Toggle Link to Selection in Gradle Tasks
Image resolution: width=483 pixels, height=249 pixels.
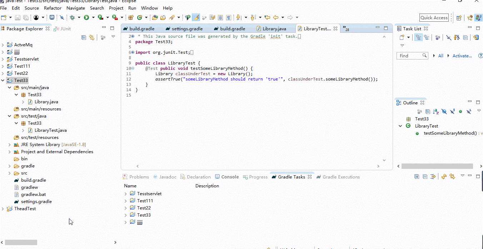(x=452, y=176)
